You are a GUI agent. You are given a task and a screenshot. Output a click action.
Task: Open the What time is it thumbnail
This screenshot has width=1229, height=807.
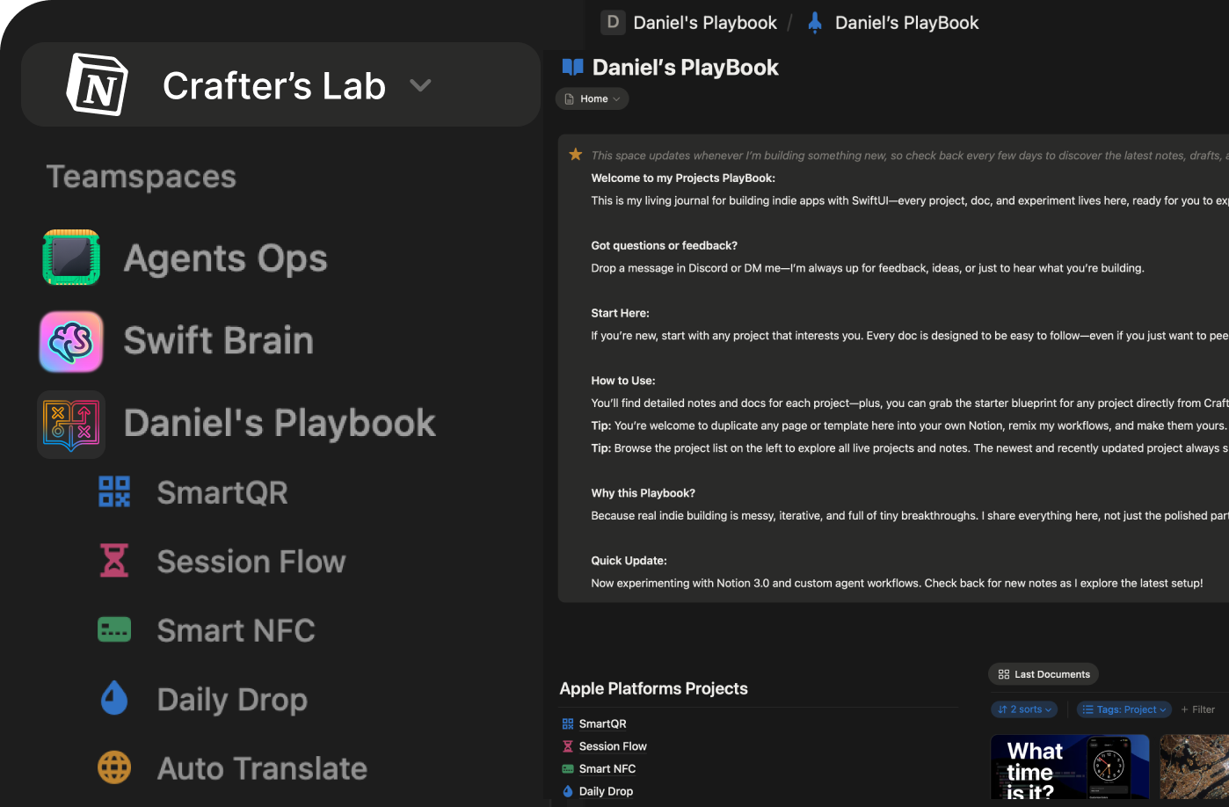pos(1069,768)
